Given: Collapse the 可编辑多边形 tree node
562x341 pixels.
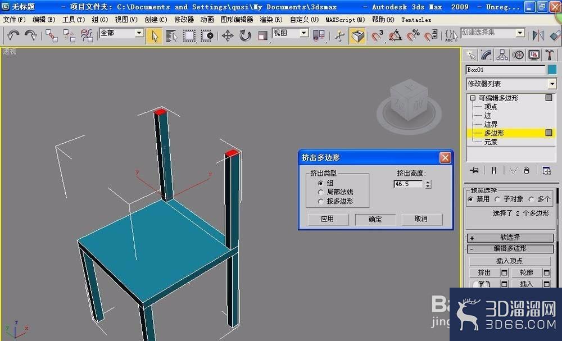Looking at the screenshot, I should [x=473, y=98].
